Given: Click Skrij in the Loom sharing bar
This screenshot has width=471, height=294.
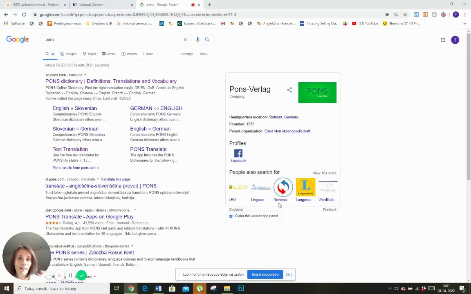Looking at the screenshot, I should [289, 274].
